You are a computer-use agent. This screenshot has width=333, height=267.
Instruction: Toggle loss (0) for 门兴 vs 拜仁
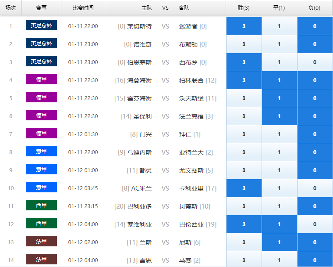point(315,134)
